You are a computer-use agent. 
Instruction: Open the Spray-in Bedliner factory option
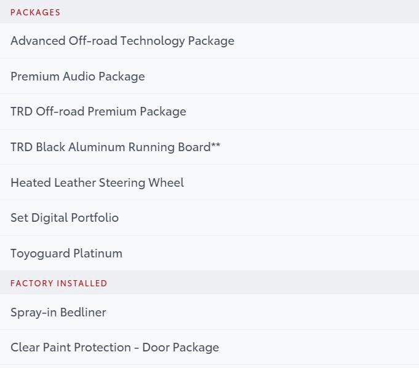[209, 312]
